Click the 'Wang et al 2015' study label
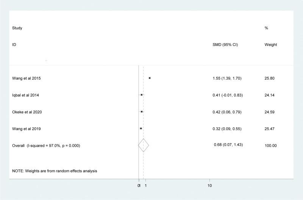This screenshot has height=200, width=303. 26,78
